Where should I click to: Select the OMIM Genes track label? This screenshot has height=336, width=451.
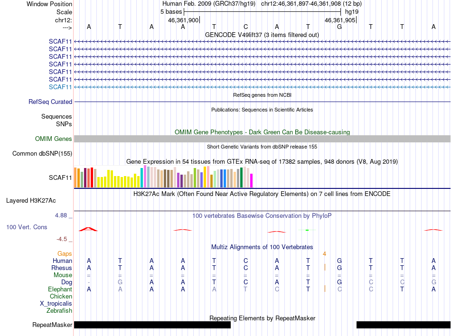tap(54, 139)
